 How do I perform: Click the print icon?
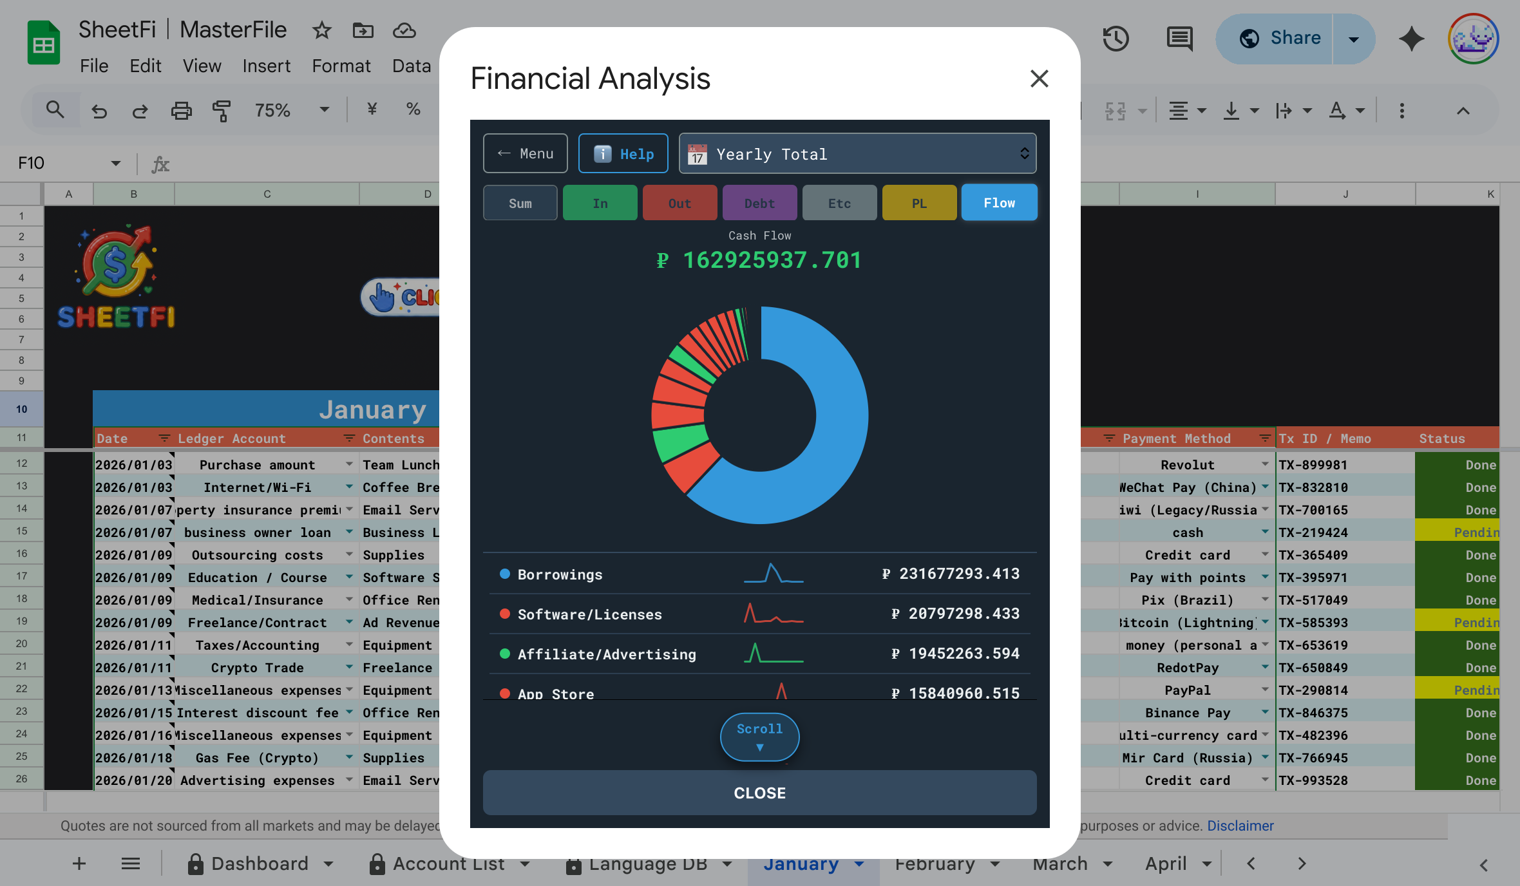[181, 111]
